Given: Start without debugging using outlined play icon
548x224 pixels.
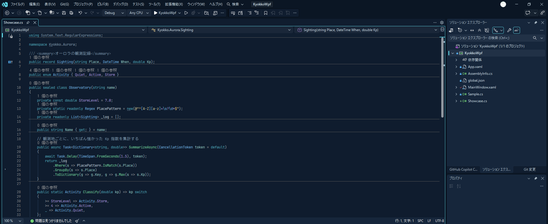Looking at the screenshot, I should click(x=186, y=13).
